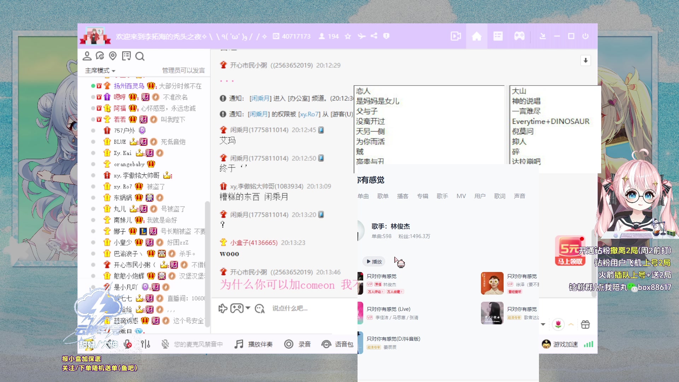Select the channel list icon in top toolbar
Screen dimensions: 679x382
pyautogui.click(x=498, y=36)
